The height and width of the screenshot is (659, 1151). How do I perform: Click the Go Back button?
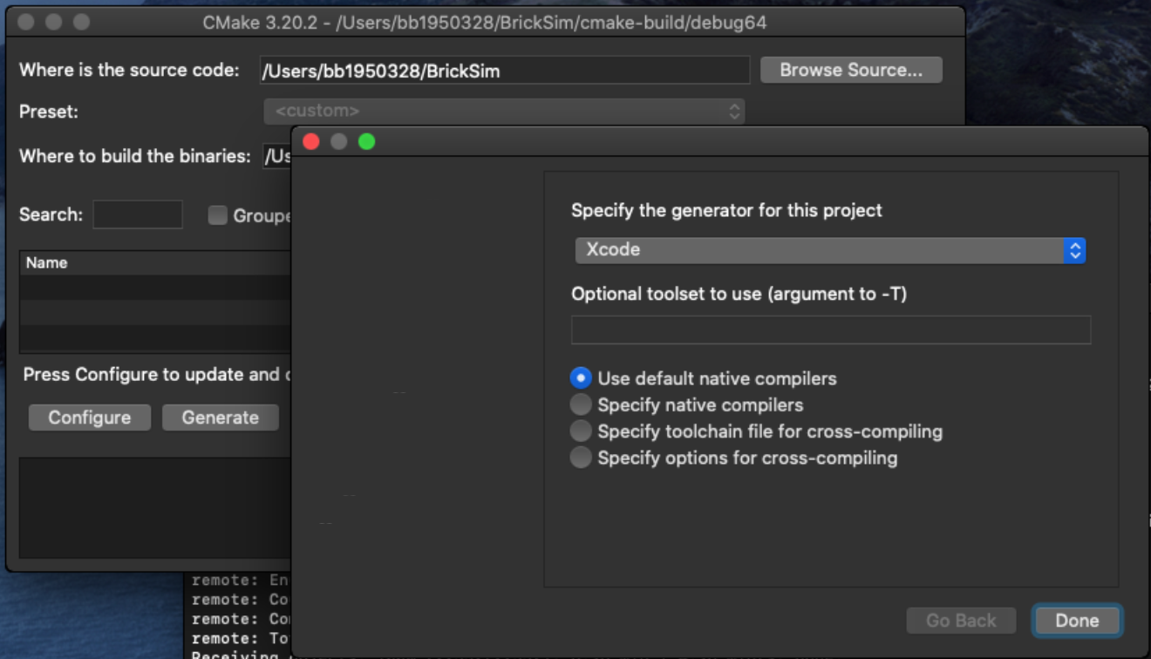point(961,621)
